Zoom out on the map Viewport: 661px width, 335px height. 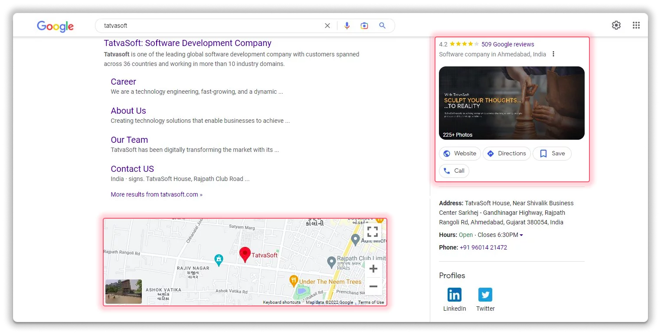[x=373, y=286]
